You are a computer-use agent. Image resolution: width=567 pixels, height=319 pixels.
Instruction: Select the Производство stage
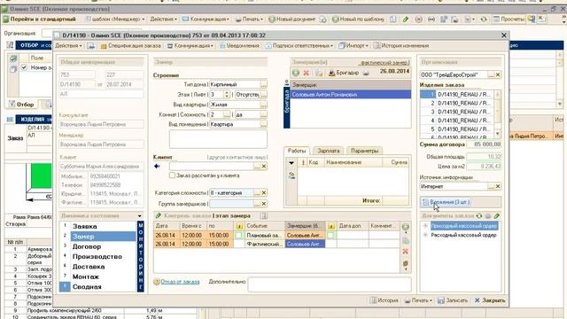pos(97,257)
